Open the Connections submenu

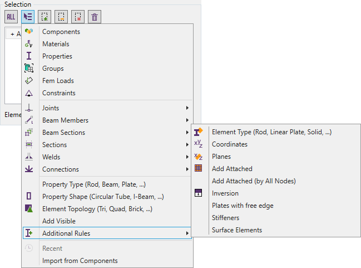(187, 169)
